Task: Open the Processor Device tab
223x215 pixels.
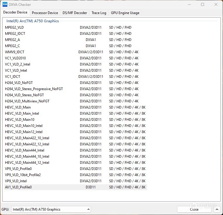Action: coord(45,13)
